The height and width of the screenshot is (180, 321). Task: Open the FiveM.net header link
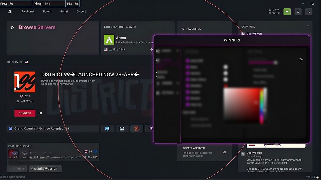point(28,12)
